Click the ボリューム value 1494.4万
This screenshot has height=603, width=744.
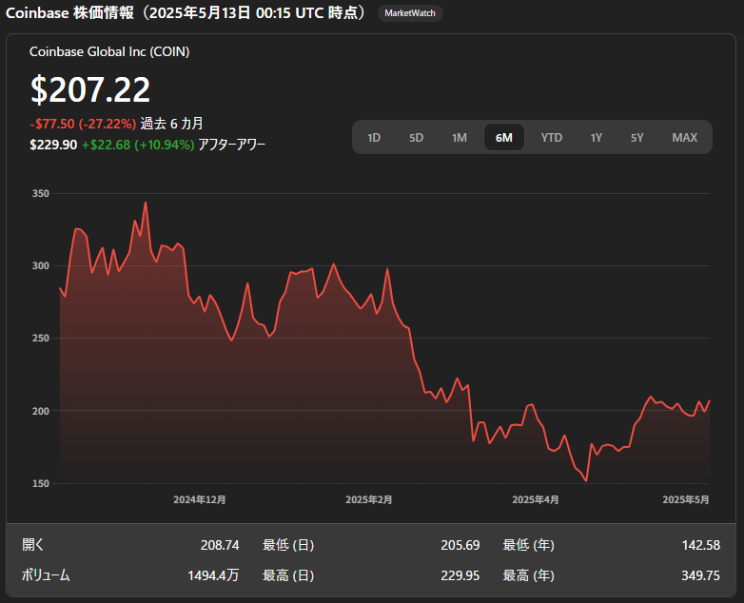pyautogui.click(x=213, y=576)
